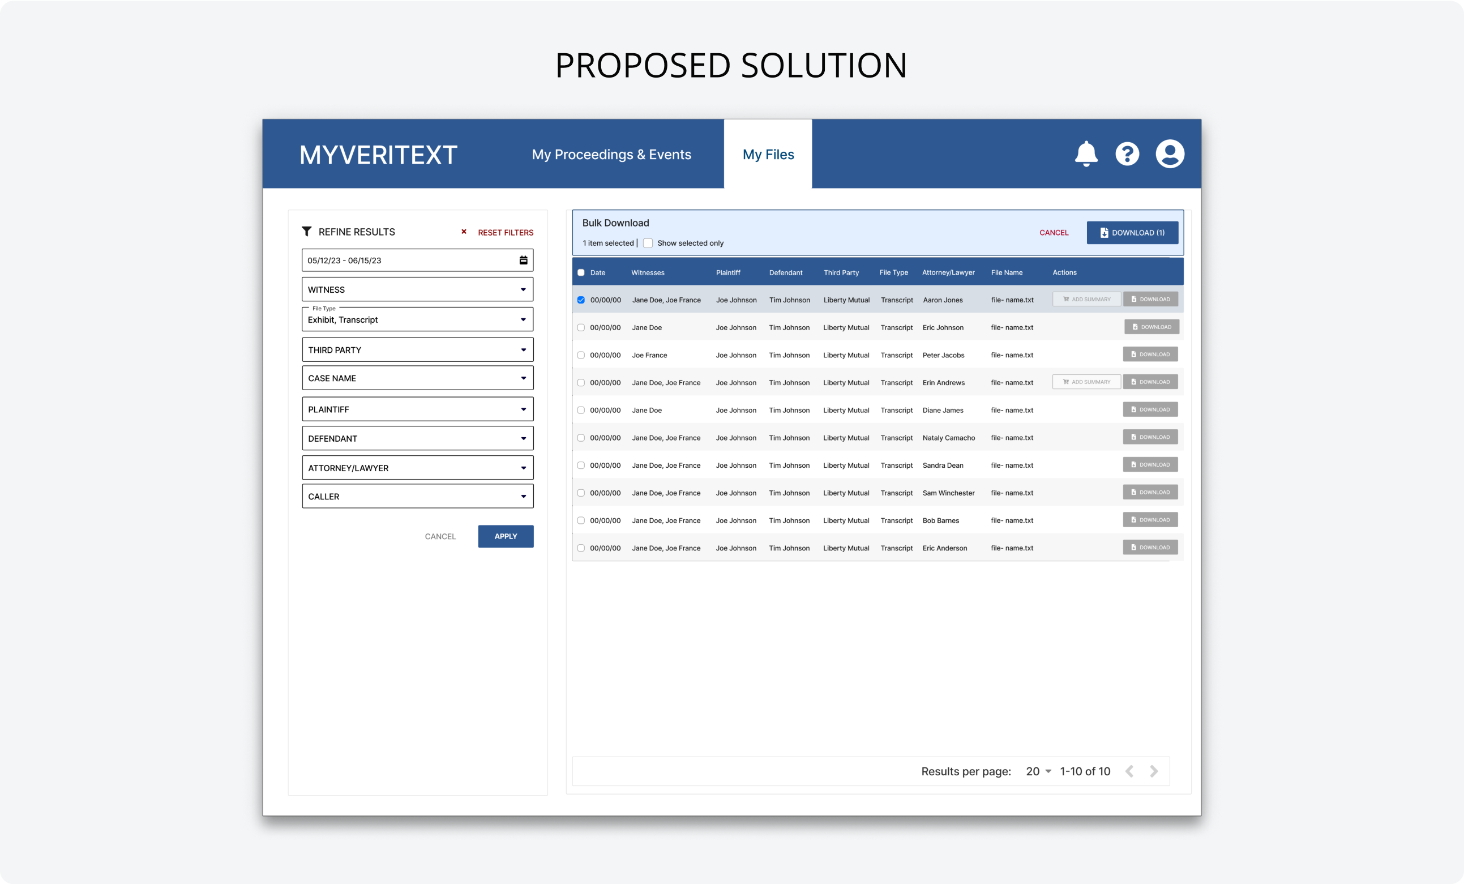Cancel the filter changes in Refine Results
The height and width of the screenshot is (884, 1464).
pyautogui.click(x=440, y=536)
